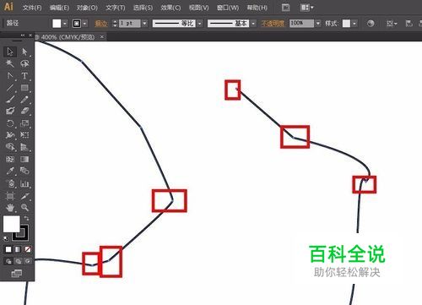422x305 pixels.
Task: Select the Rectangle tool
Action: tap(24, 88)
